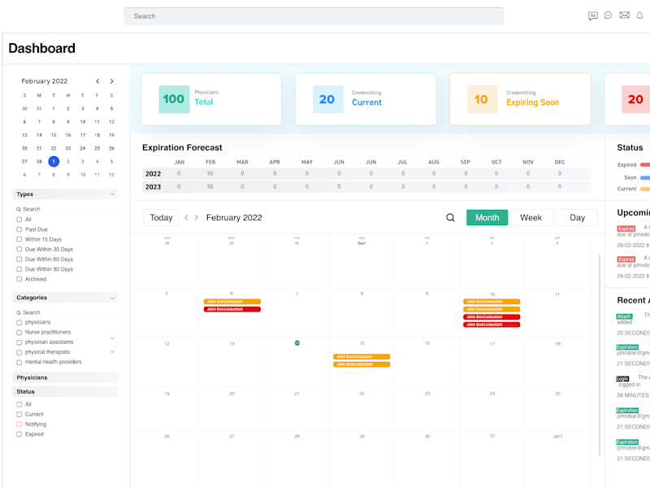Click the Today button
650x488 pixels.
(161, 217)
